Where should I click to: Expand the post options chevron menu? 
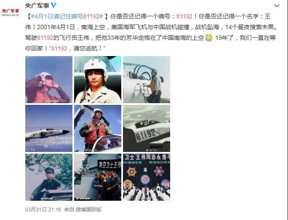[x=276, y=6]
